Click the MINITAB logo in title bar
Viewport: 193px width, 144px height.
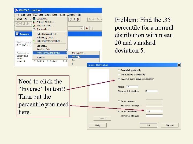tap(16, 10)
